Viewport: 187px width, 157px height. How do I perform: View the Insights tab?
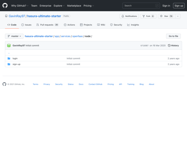coord(133,25)
